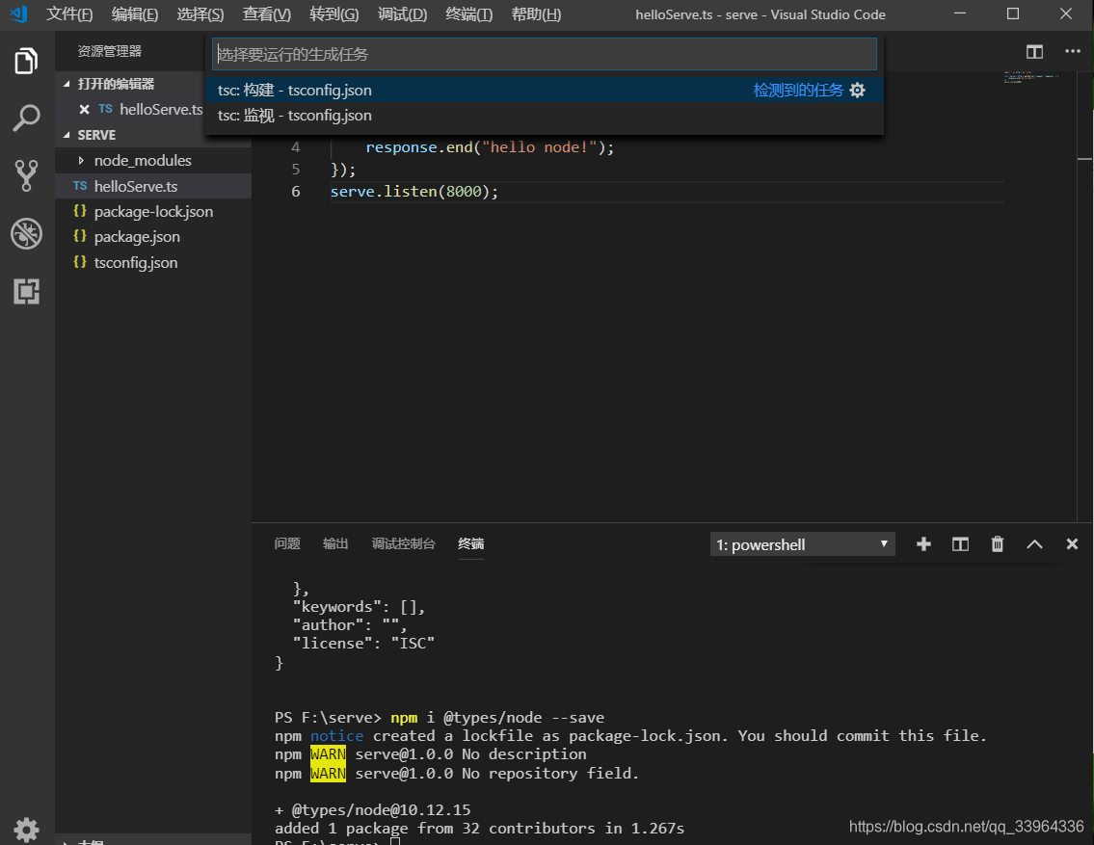This screenshot has width=1094, height=845.
Task: Open the 查看(V) menu
Action: (x=267, y=14)
